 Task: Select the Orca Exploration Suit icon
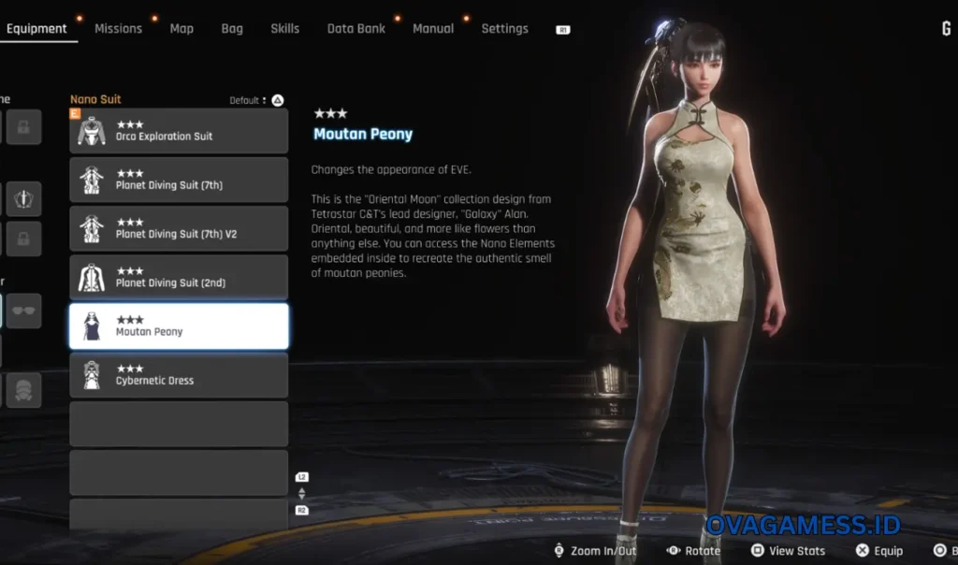point(92,131)
